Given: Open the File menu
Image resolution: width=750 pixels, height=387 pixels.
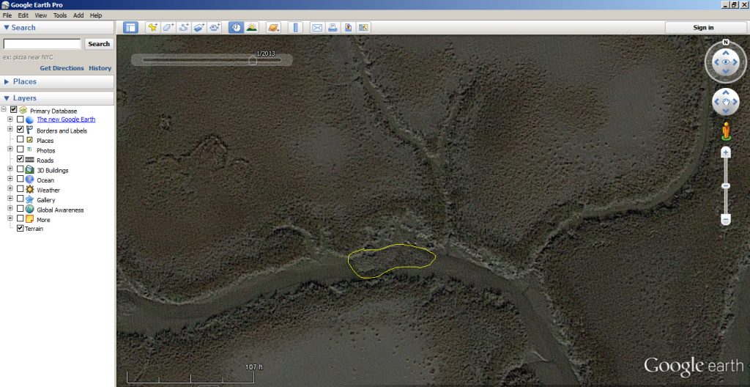Looking at the screenshot, I should 7,15.
